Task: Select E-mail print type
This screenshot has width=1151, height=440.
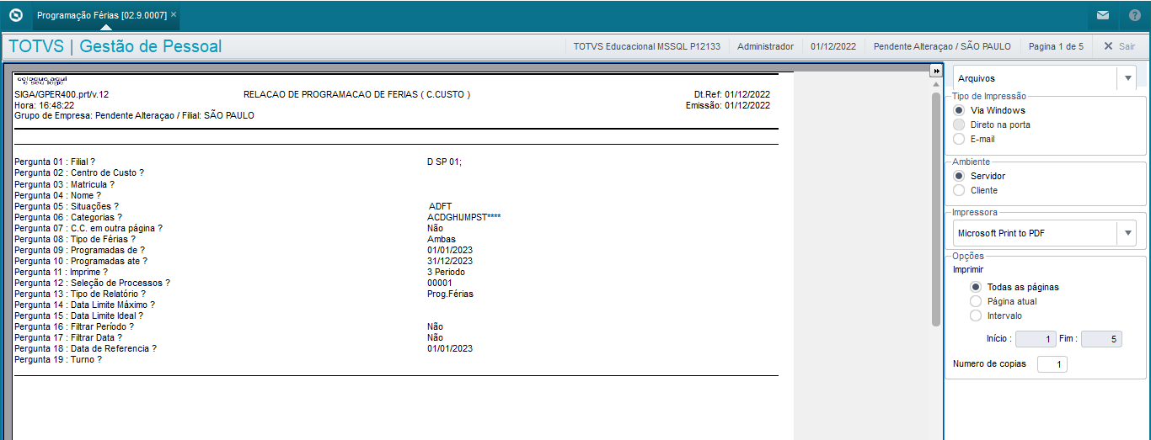Action: coord(959,139)
